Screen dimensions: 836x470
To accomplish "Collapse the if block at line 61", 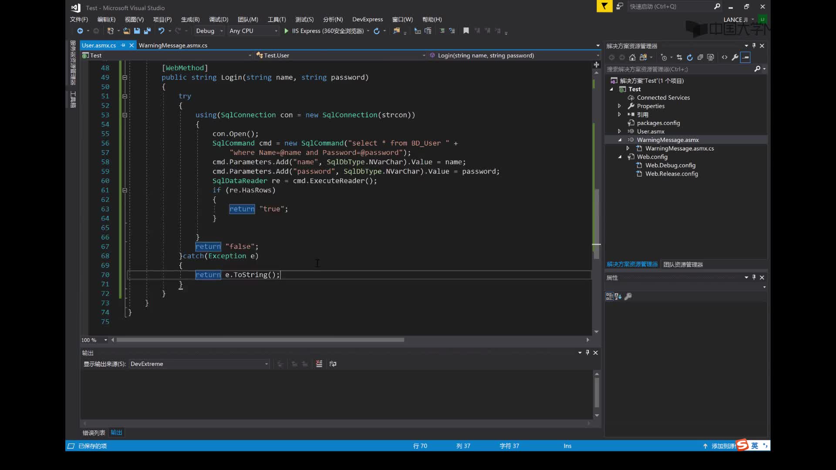I will pyautogui.click(x=125, y=190).
